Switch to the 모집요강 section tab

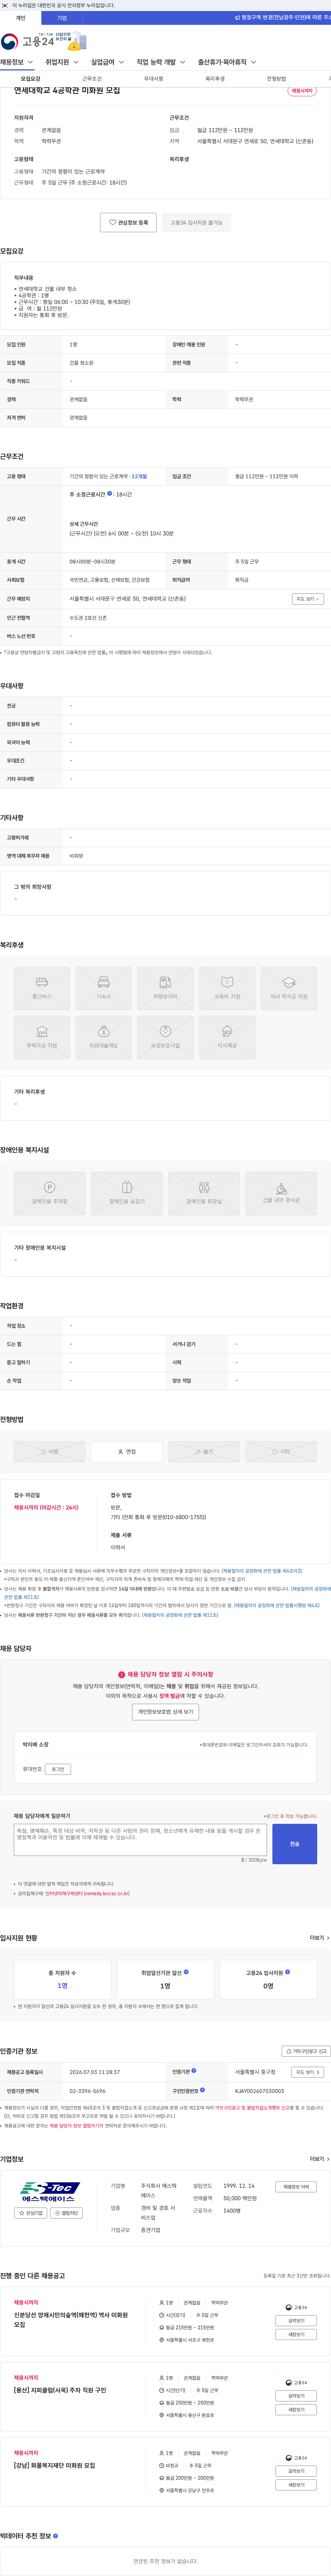pyautogui.click(x=31, y=79)
